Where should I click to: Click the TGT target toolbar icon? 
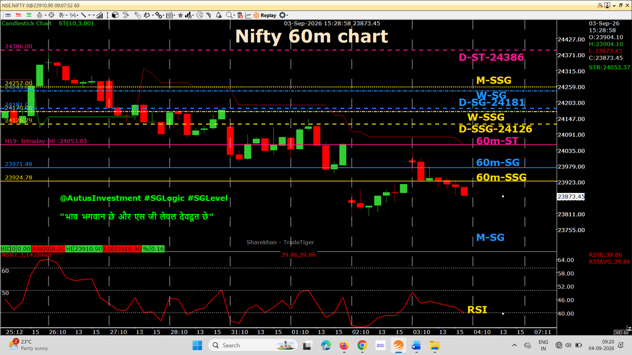coord(29,15)
